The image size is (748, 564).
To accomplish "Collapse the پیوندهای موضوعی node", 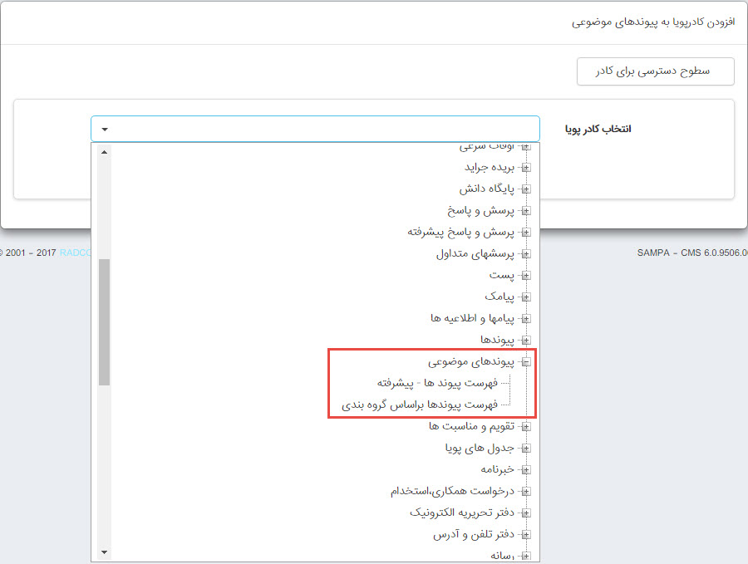I will point(525,362).
